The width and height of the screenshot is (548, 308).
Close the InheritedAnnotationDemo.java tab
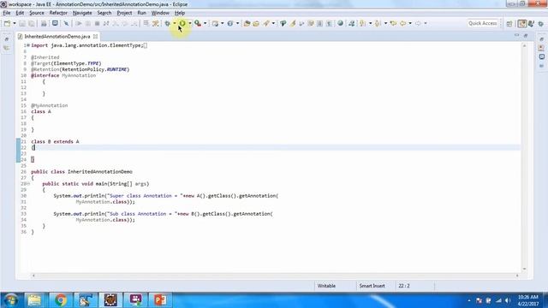tap(95, 36)
